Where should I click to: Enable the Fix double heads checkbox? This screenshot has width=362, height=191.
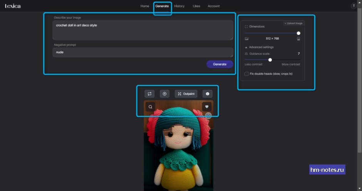click(x=247, y=74)
